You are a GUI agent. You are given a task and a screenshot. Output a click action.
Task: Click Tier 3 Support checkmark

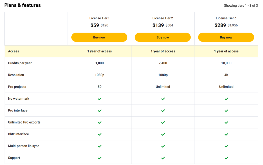[227, 158]
